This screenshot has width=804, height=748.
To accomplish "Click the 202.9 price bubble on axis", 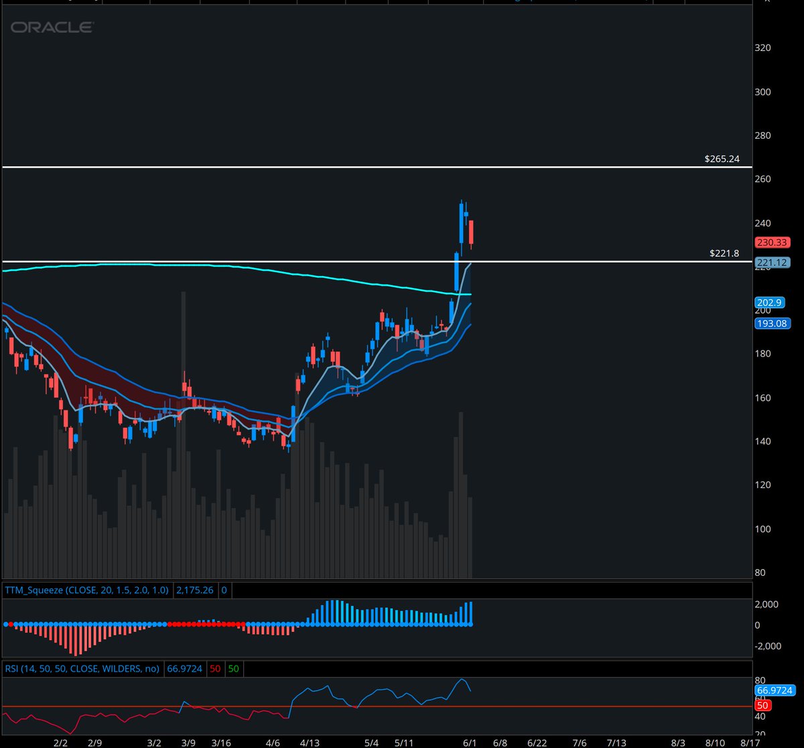I will [768, 302].
